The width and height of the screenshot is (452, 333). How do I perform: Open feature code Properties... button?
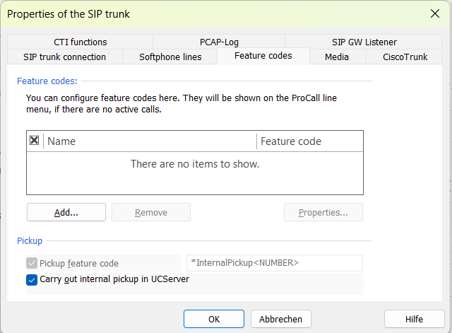(323, 212)
